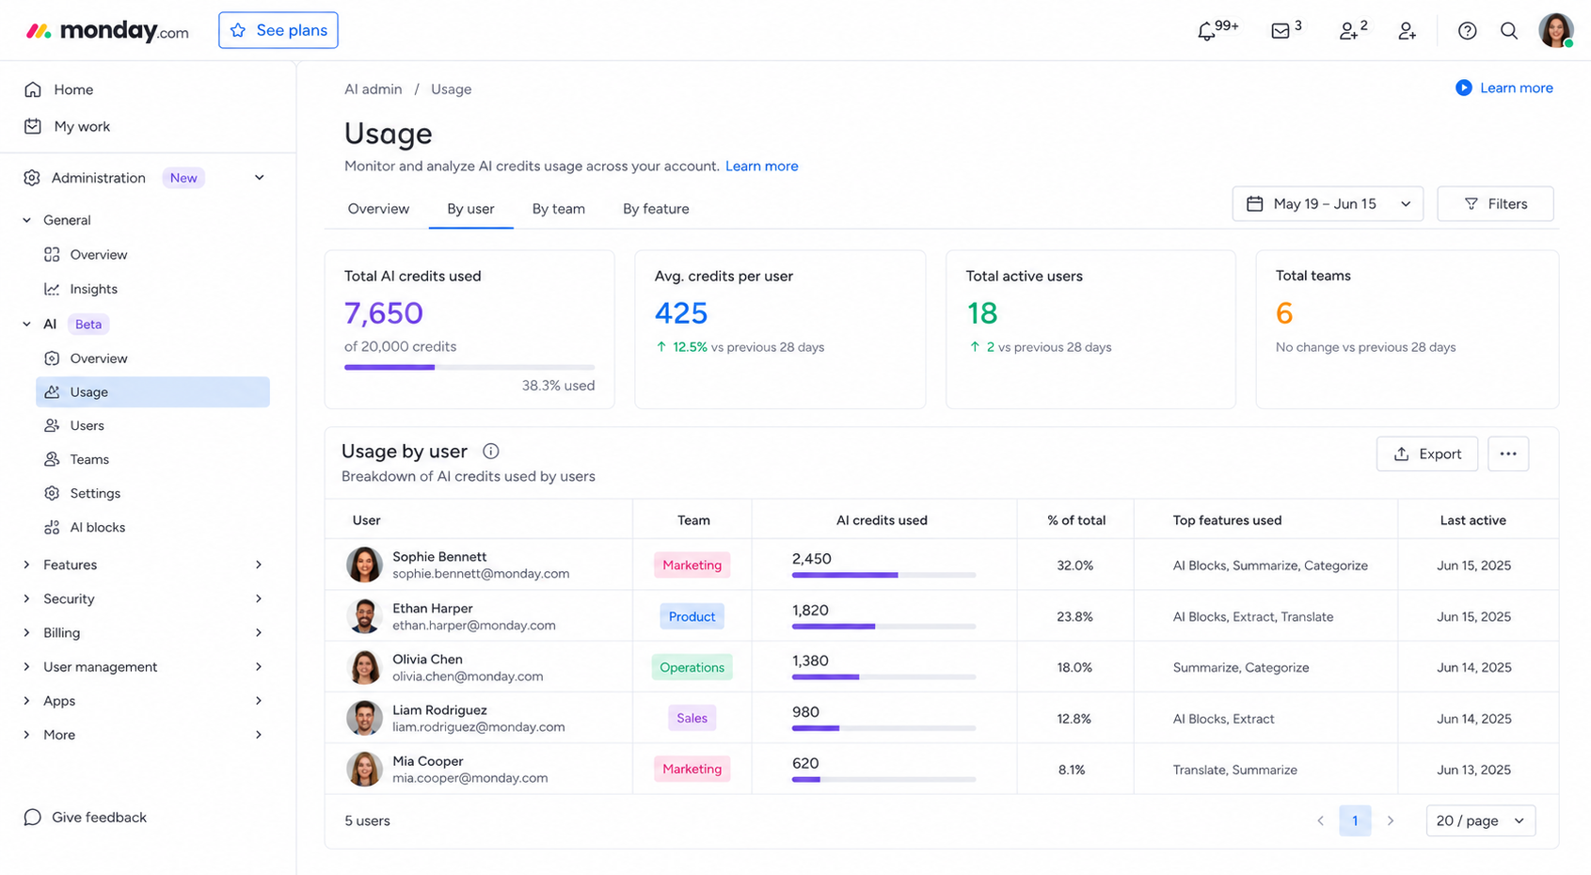Expand the User management section
The image size is (1591, 875).
[143, 666]
